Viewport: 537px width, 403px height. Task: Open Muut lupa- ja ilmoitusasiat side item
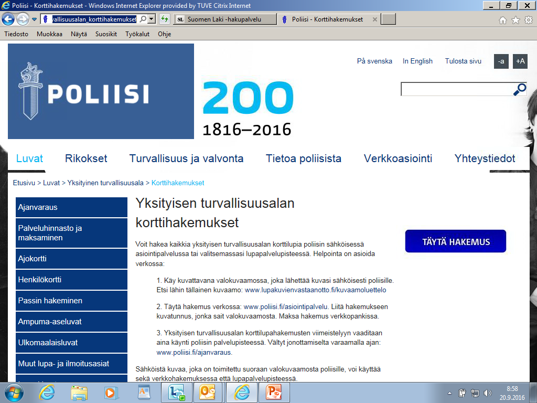[x=71, y=364]
